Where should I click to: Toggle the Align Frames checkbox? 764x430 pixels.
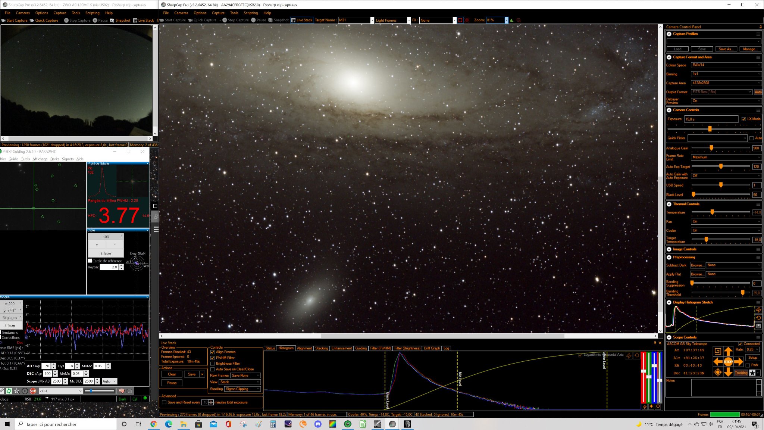tap(213, 352)
